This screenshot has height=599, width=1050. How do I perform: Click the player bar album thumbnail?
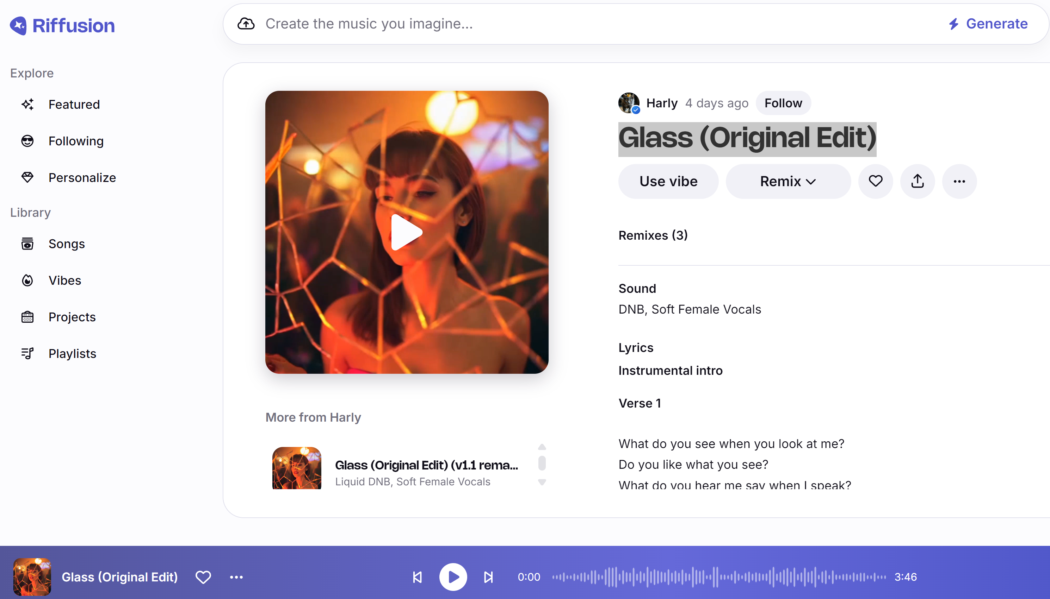(32, 577)
